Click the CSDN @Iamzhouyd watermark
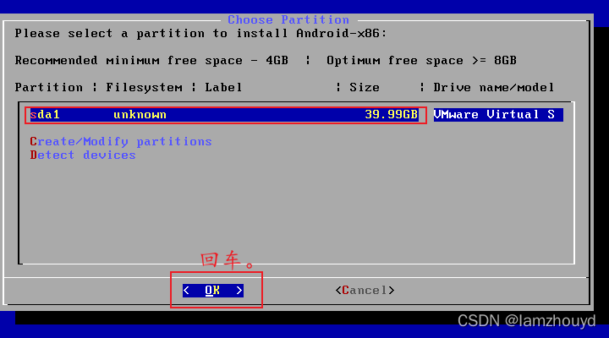This screenshot has width=609, height=338. click(x=526, y=321)
